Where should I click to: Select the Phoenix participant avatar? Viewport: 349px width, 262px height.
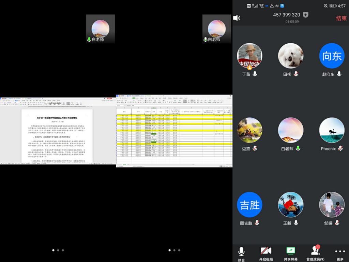click(x=332, y=130)
